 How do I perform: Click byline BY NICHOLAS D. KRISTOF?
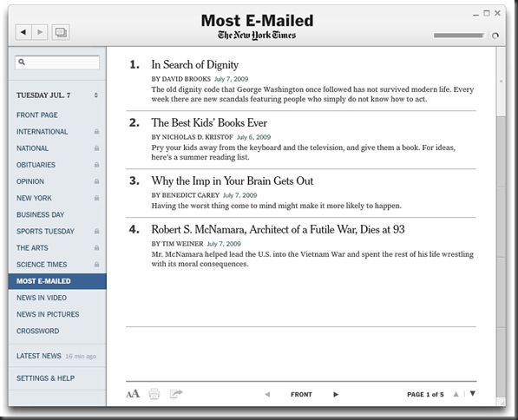193,137
